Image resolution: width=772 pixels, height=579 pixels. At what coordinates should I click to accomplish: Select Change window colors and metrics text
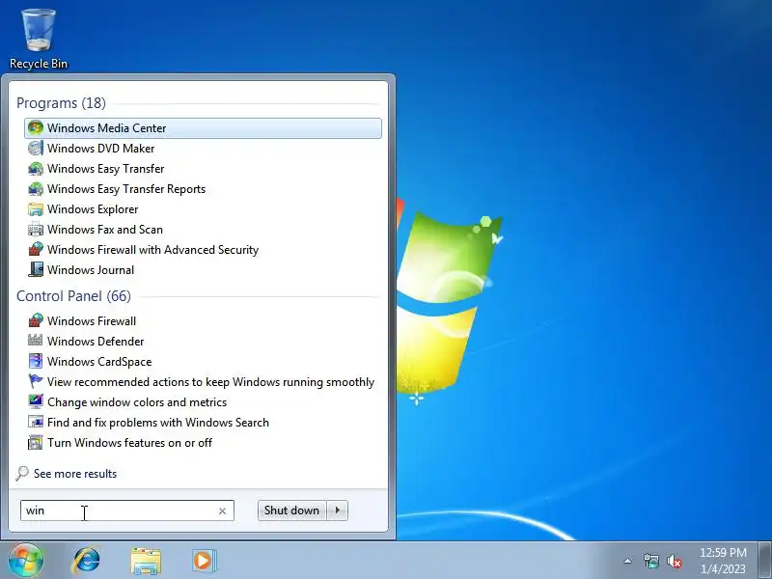[x=137, y=402]
